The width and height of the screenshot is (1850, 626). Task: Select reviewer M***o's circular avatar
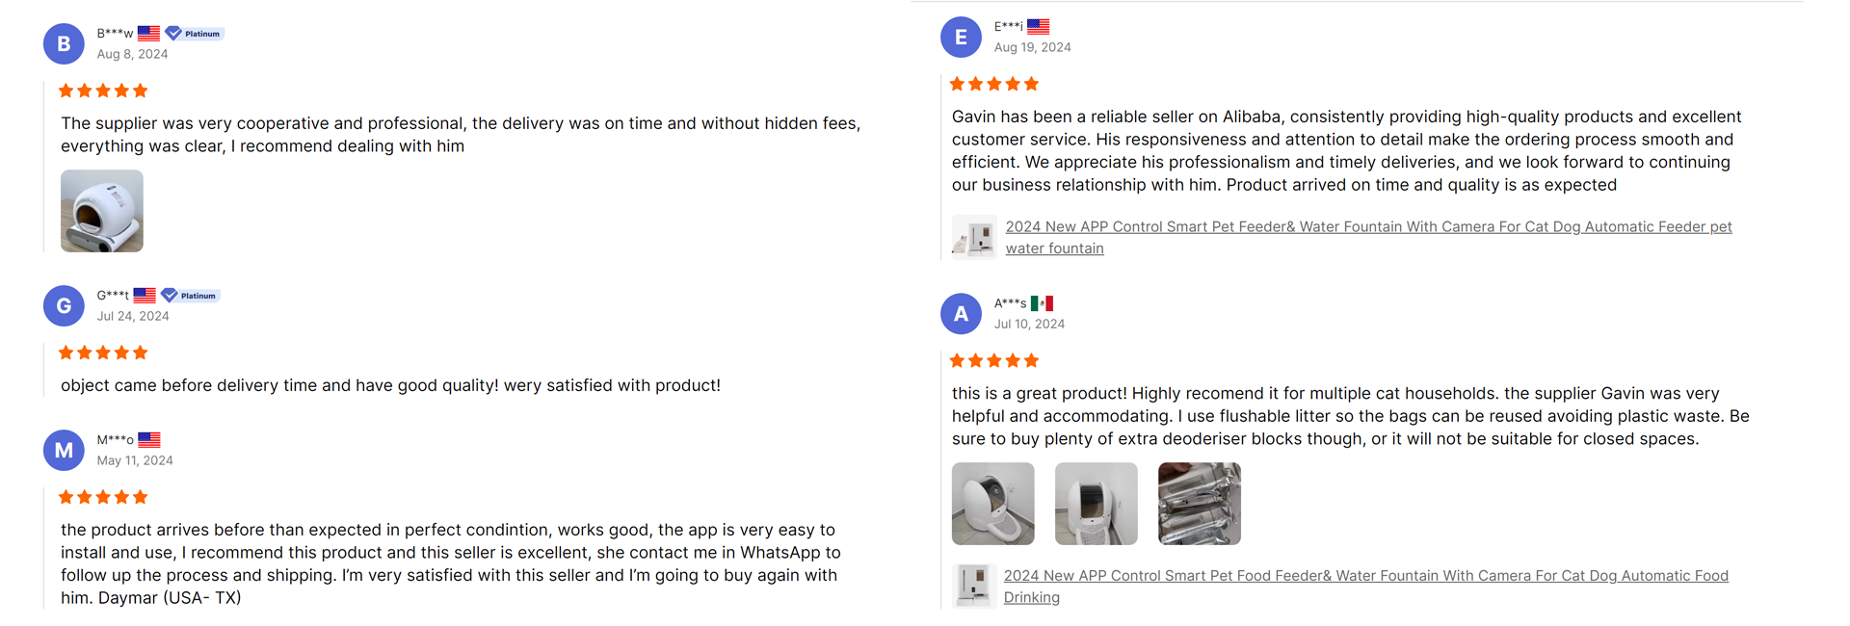[x=64, y=450]
